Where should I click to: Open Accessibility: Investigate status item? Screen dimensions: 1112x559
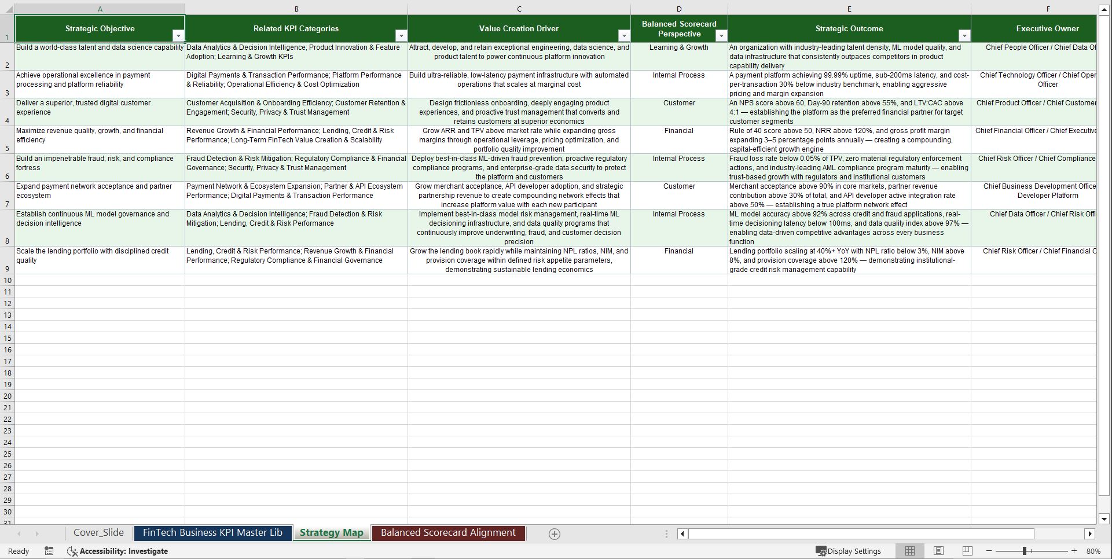tap(118, 551)
